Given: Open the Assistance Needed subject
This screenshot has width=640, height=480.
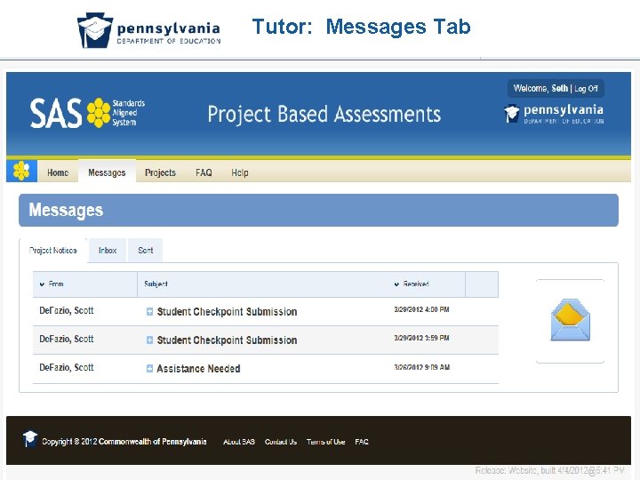Looking at the screenshot, I should tap(198, 369).
